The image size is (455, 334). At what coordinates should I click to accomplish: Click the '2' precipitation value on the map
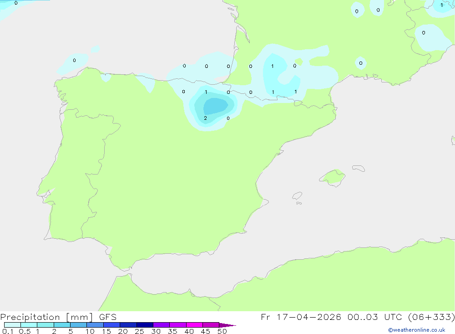click(x=206, y=118)
